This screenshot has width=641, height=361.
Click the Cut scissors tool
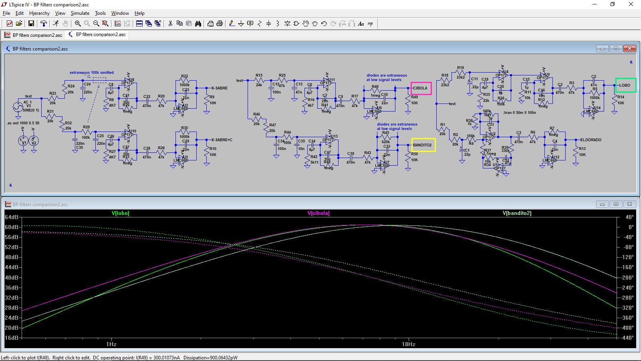click(x=170, y=24)
